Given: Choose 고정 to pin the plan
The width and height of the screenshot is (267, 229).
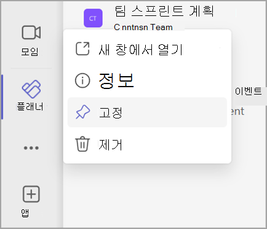Looking at the screenshot, I should pyautogui.click(x=147, y=112).
